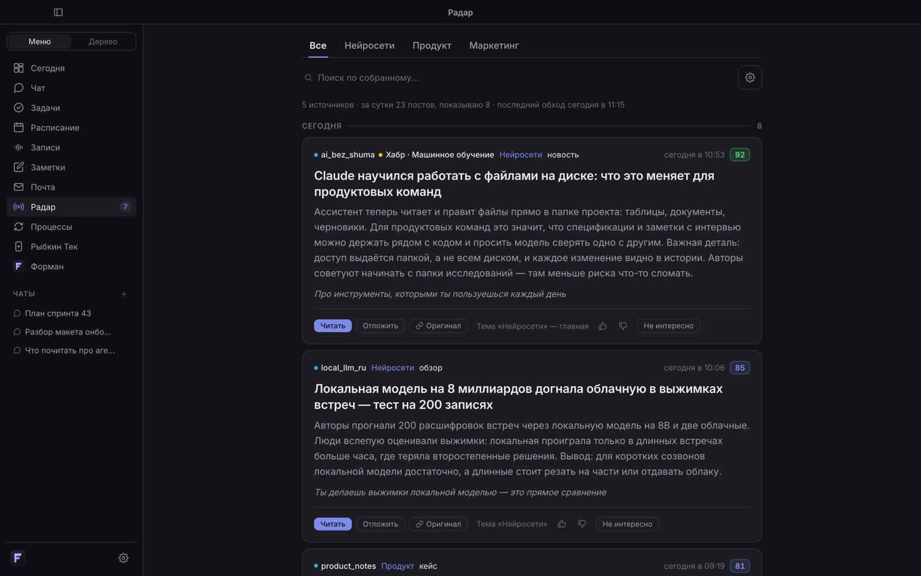921x576 pixels.
Task: Focus the Поиск по собранному field
Action: 518,78
